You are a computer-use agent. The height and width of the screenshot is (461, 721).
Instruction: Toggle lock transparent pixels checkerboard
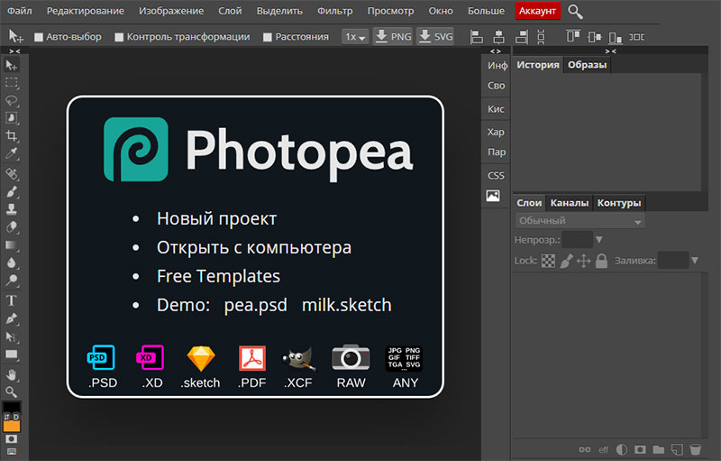(548, 261)
